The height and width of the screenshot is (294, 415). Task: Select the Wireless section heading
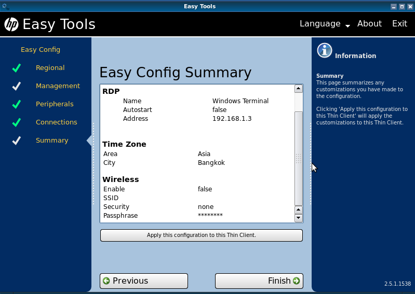121,179
